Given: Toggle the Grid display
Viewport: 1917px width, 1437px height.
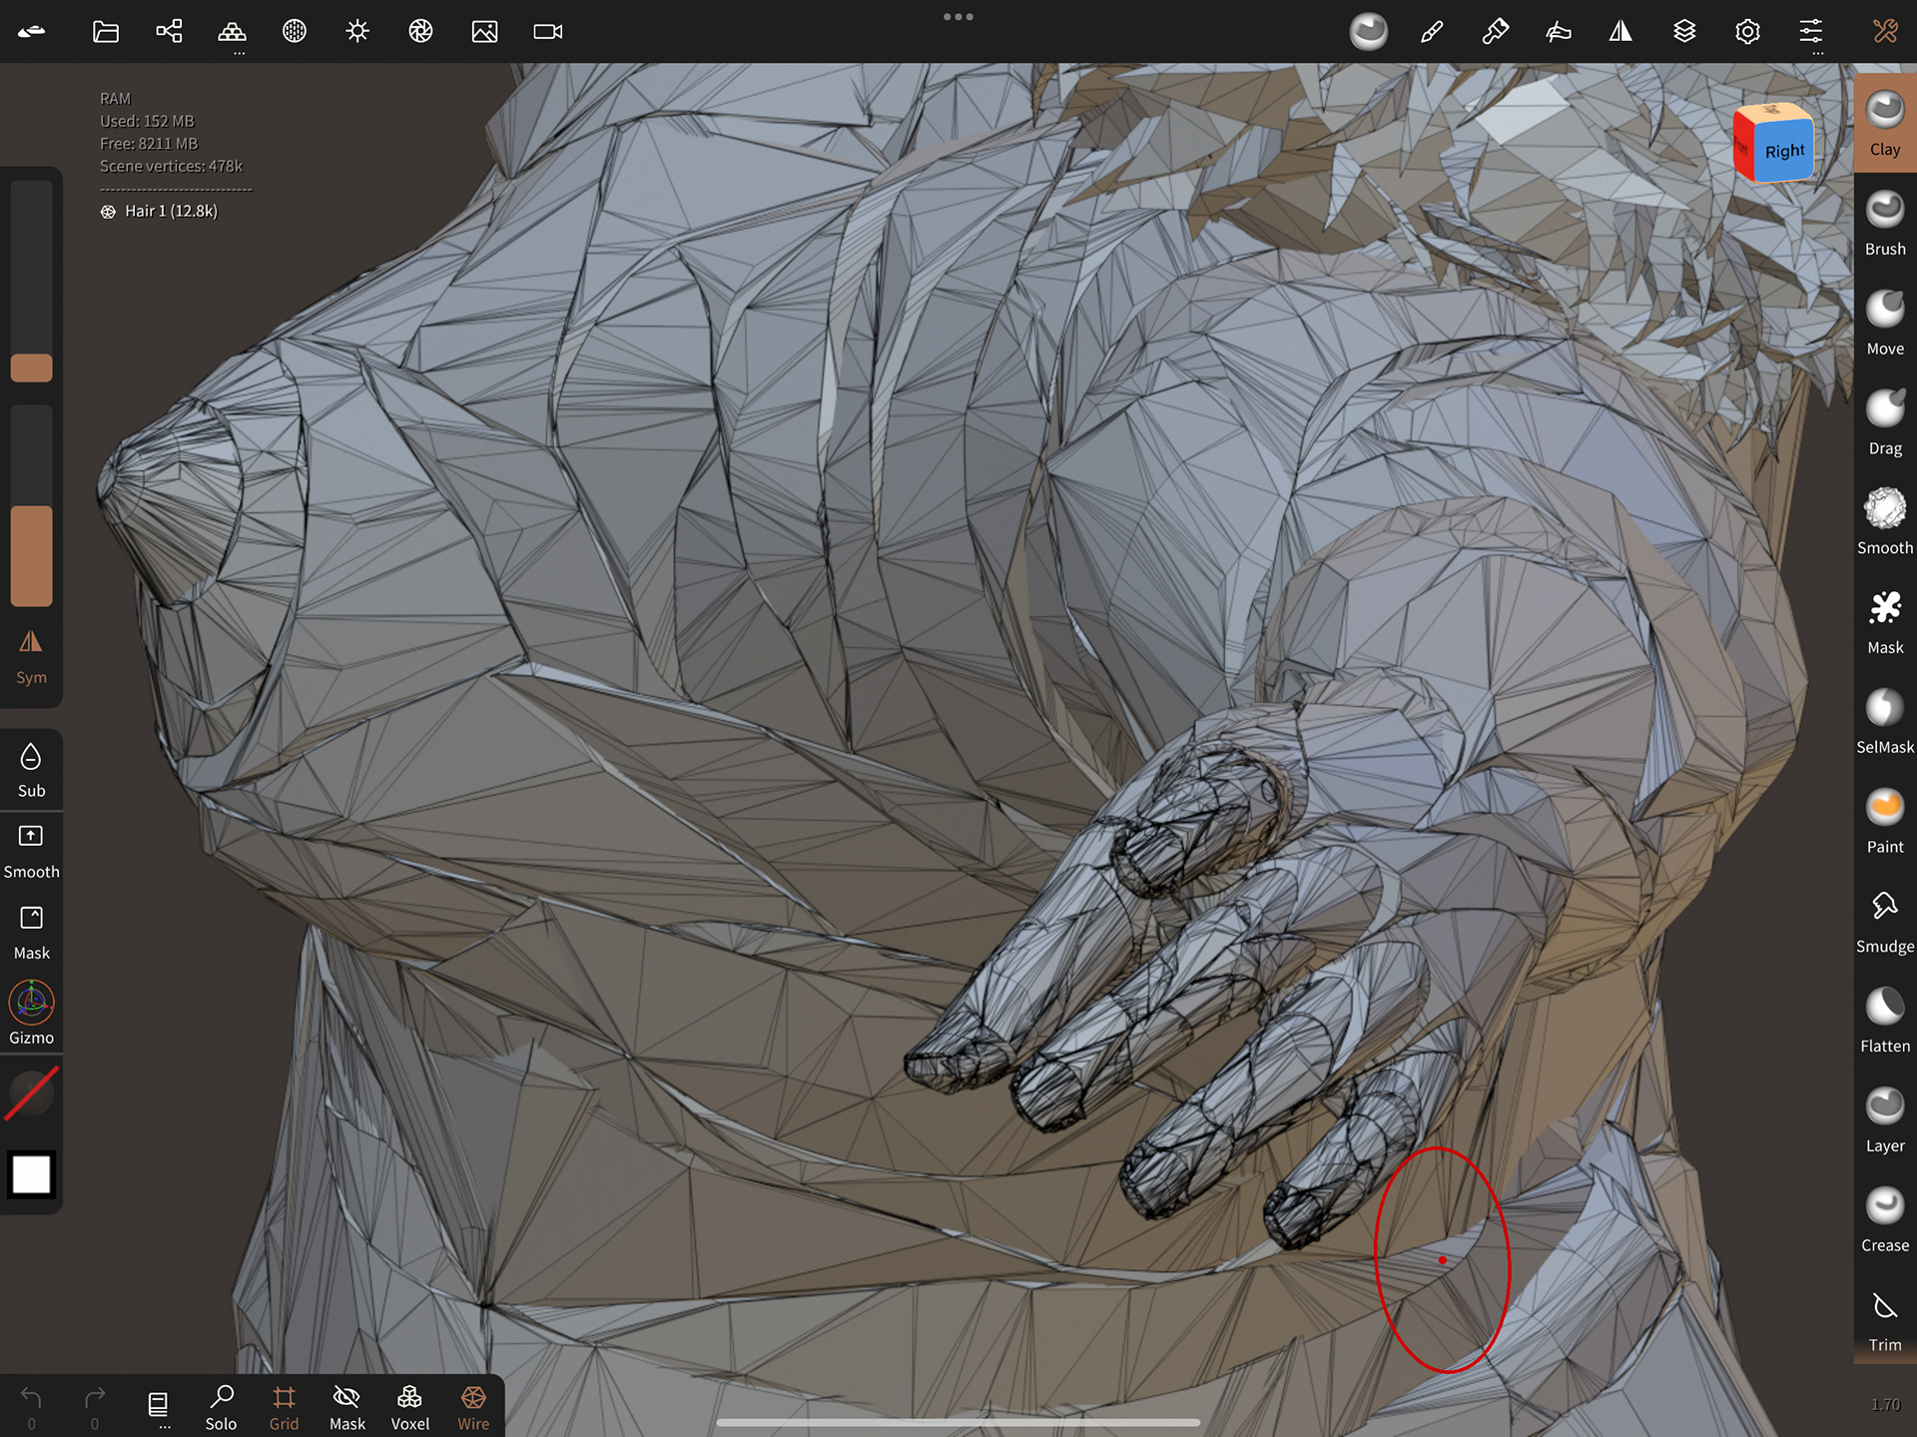Looking at the screenshot, I should tap(284, 1407).
